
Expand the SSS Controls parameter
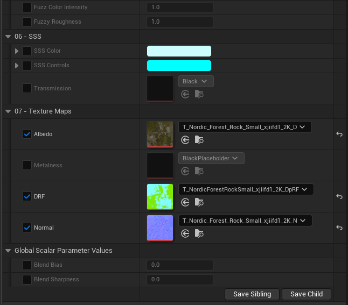click(17, 66)
